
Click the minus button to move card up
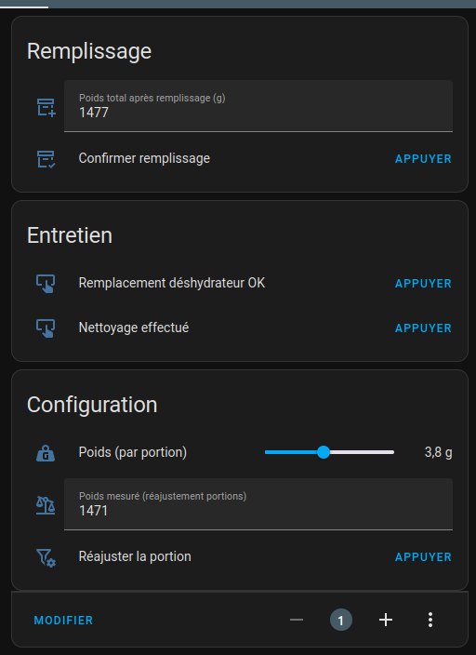coord(297,620)
